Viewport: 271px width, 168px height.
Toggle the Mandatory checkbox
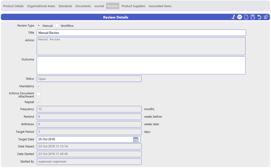(x=39, y=86)
